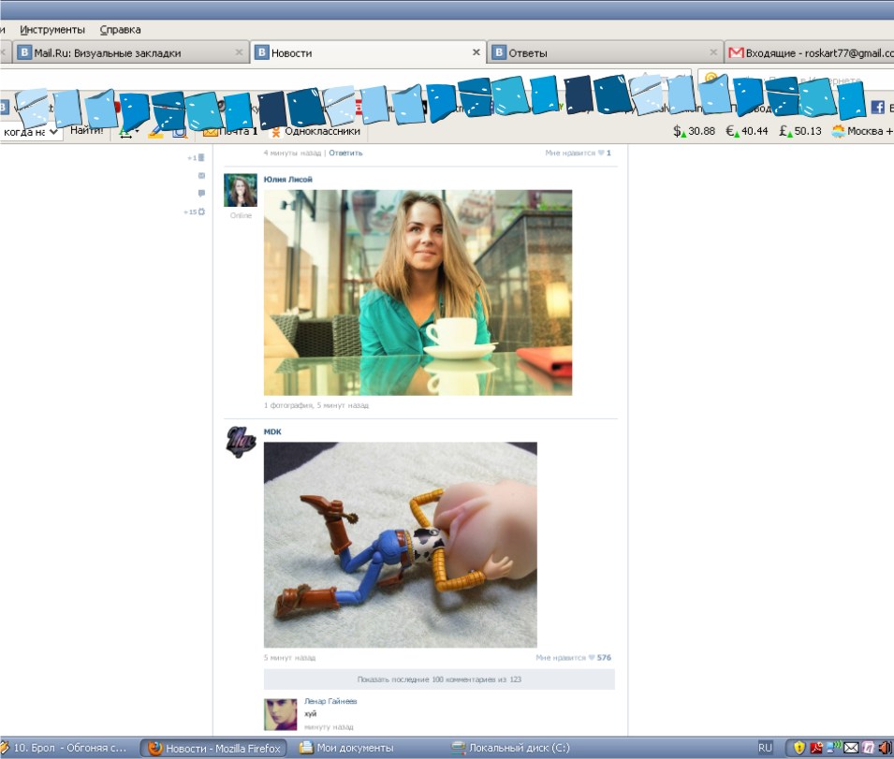This screenshot has height=759, width=894.
Task: Open the MDK community name link
Action: pos(272,432)
